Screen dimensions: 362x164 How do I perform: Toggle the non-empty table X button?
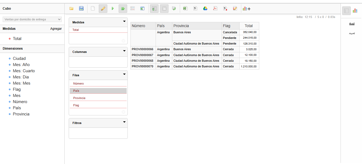pyautogui.click(x=164, y=9)
